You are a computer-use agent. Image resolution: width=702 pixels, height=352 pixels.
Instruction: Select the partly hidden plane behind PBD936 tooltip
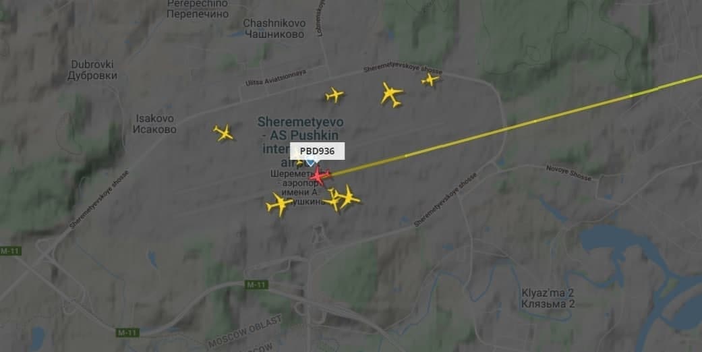(x=299, y=163)
